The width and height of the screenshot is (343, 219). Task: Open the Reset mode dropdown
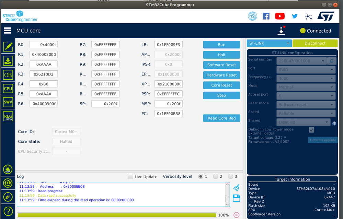click(x=306, y=105)
